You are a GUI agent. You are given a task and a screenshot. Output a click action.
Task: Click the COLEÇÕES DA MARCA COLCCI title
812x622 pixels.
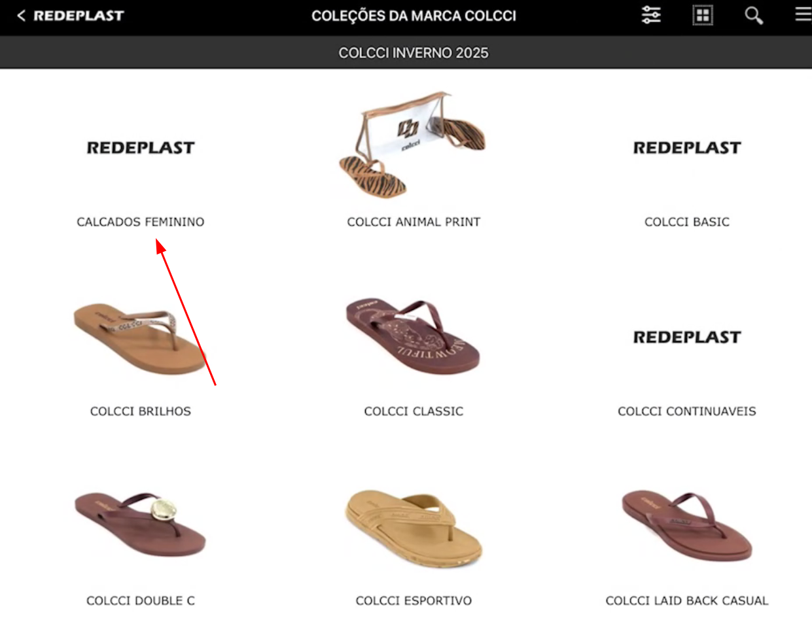pos(414,16)
